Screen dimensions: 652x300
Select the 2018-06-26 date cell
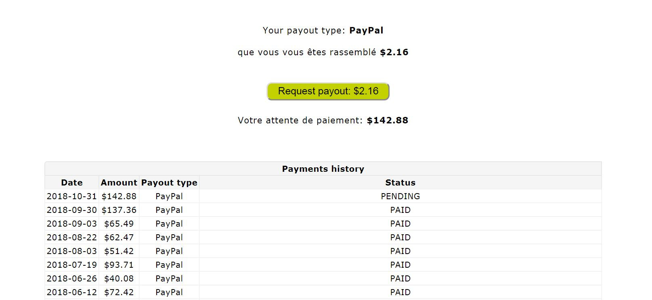coord(72,279)
